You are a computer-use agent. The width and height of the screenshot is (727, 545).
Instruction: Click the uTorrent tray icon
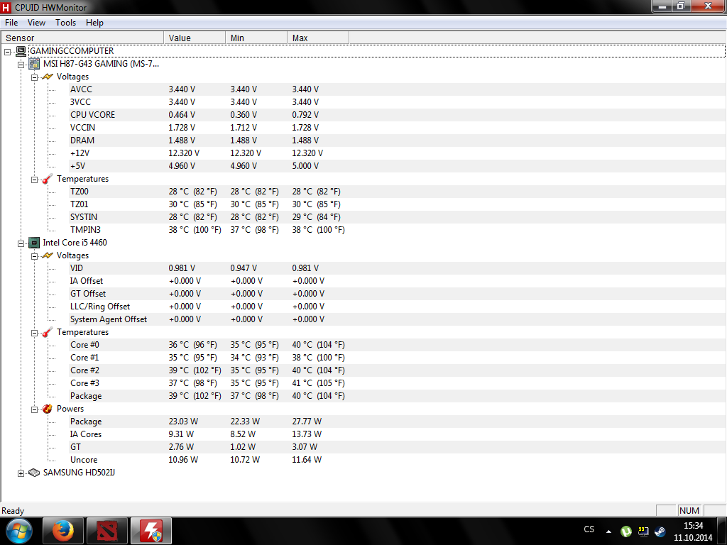(626, 531)
